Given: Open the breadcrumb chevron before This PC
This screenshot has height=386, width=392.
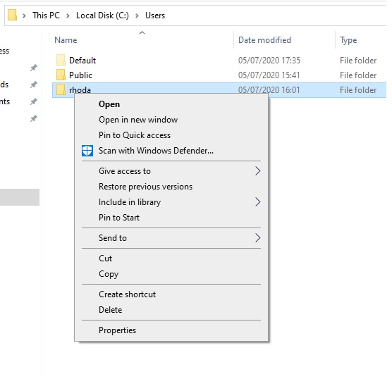Looking at the screenshot, I should click(x=24, y=15).
